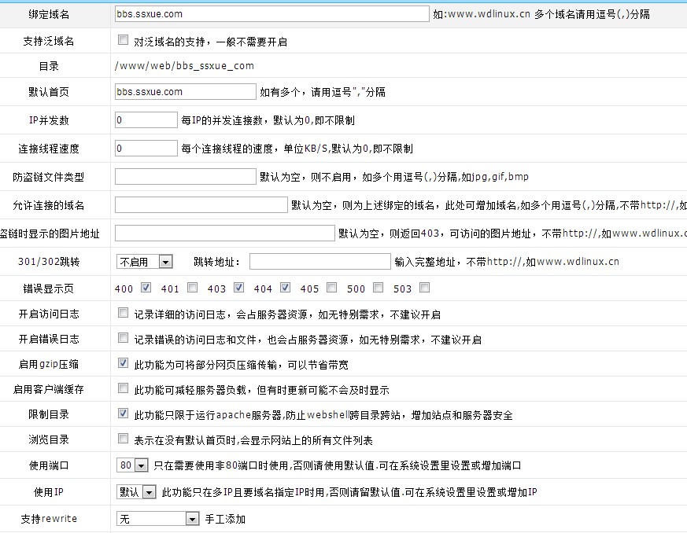
Task: Enable the 503 error page checkbox
Action: pyautogui.click(x=425, y=288)
